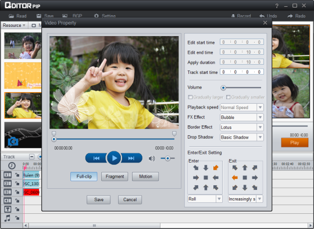Click the clock icon in timeline

[x=12, y=165]
